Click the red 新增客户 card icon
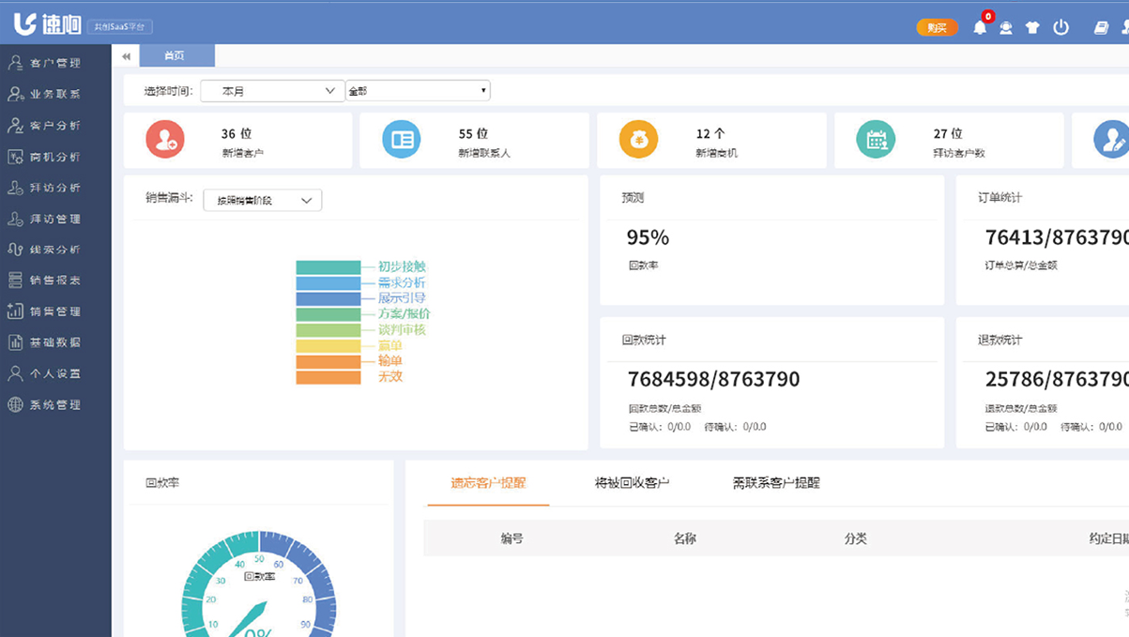The height and width of the screenshot is (637, 1129). (165, 140)
